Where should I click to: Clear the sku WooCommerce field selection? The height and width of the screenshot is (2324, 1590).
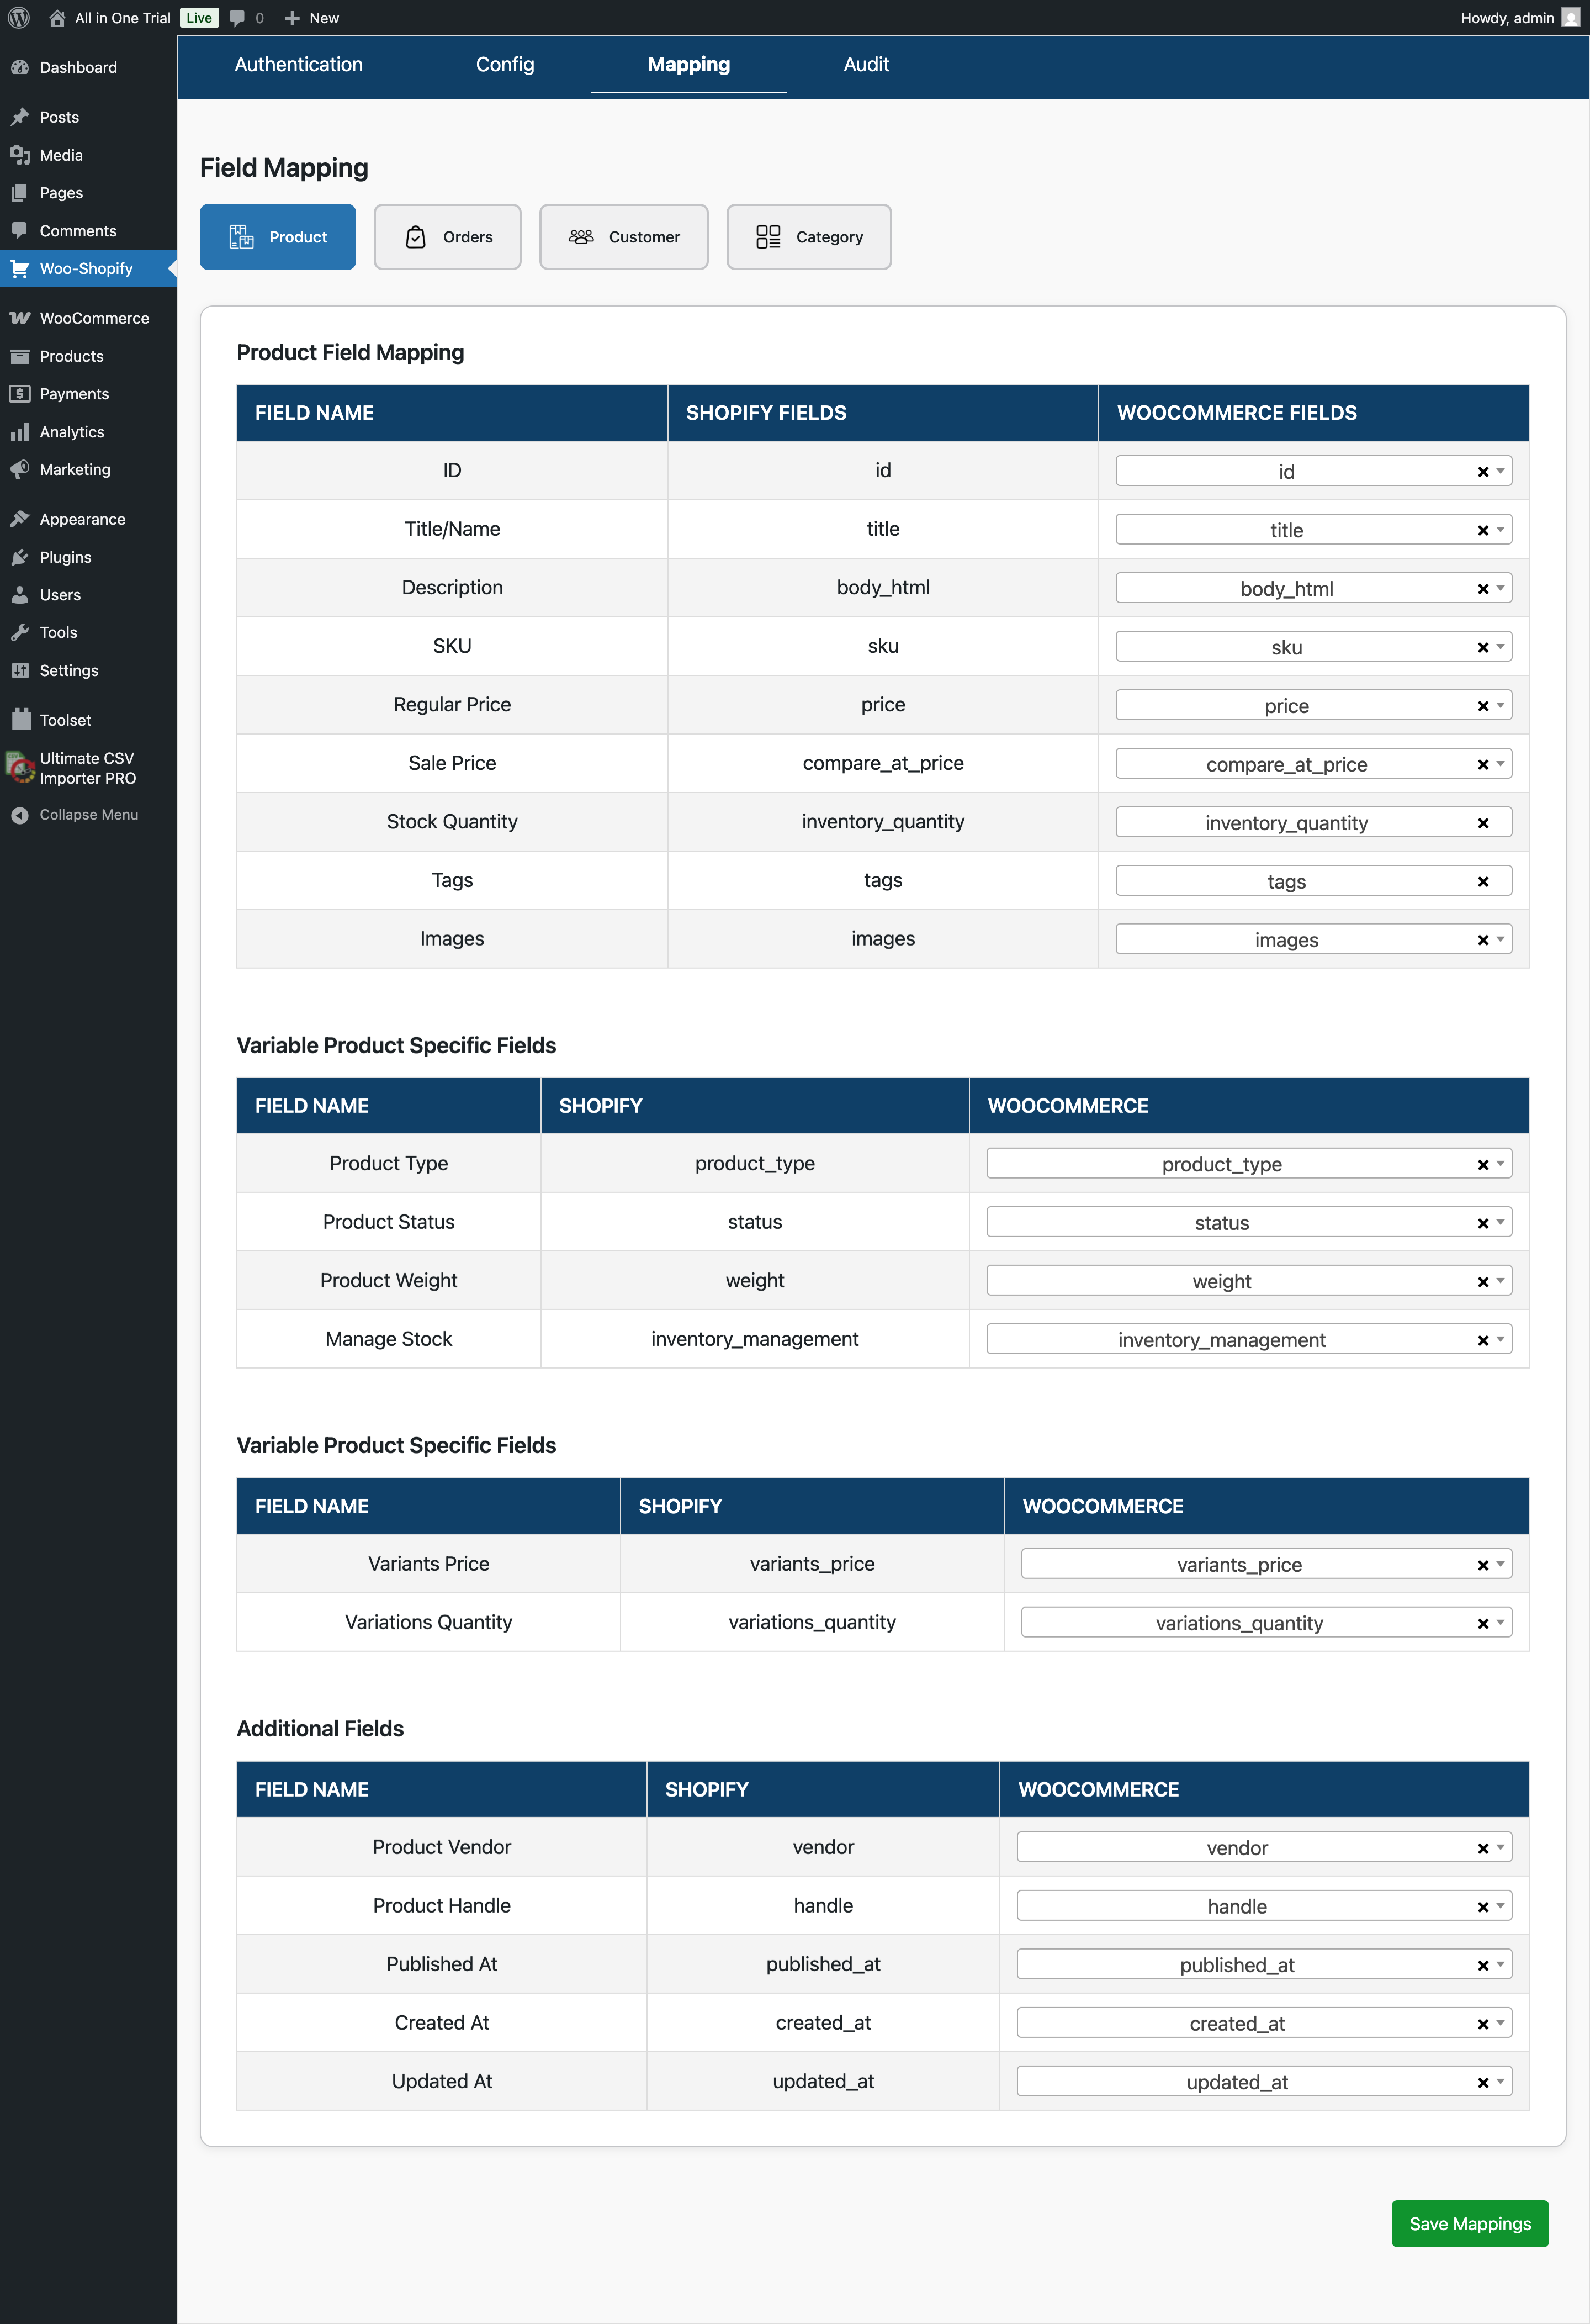click(x=1483, y=647)
